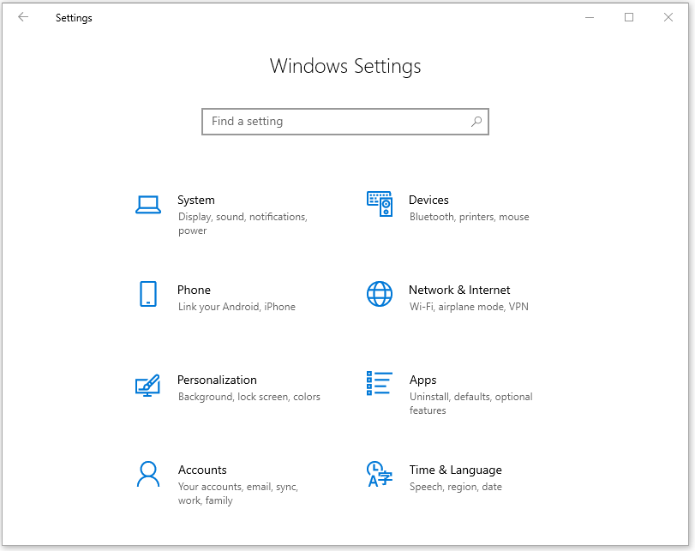Select the Phone settings icon

coord(147,295)
